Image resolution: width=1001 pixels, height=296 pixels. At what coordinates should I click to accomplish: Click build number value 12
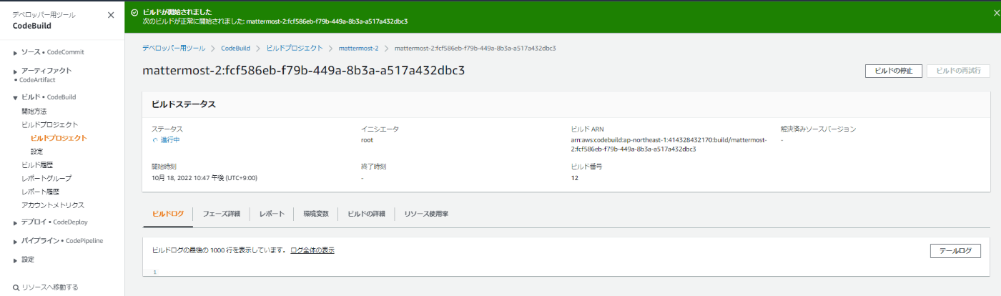click(x=575, y=177)
